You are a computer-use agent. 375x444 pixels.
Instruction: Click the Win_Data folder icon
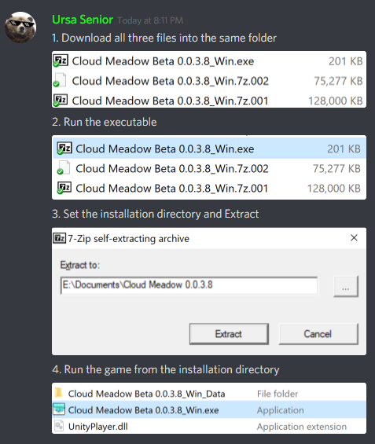tap(59, 393)
